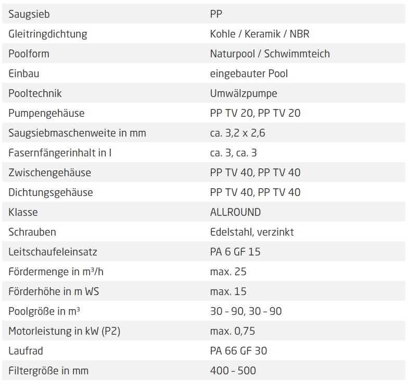419x391 pixels.
Task: Click the Saugsieb row label
Action: [x=29, y=14]
